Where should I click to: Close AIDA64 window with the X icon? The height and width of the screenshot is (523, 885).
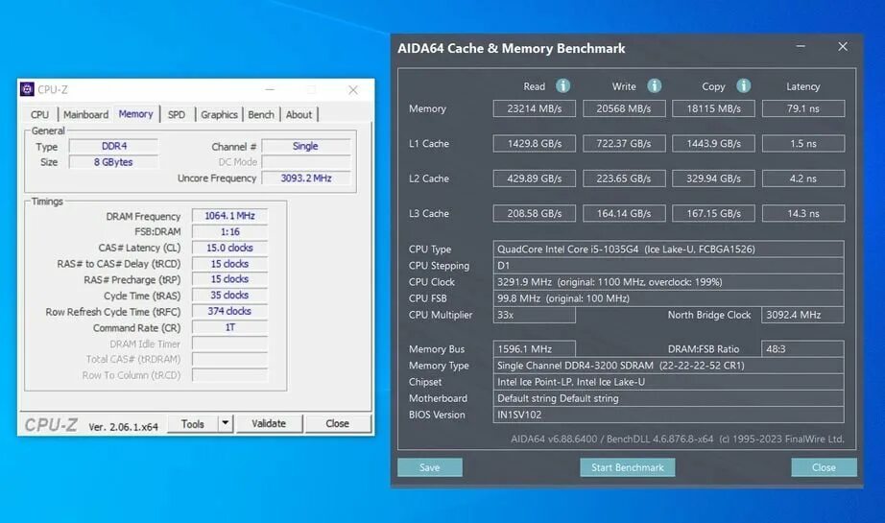coord(843,47)
